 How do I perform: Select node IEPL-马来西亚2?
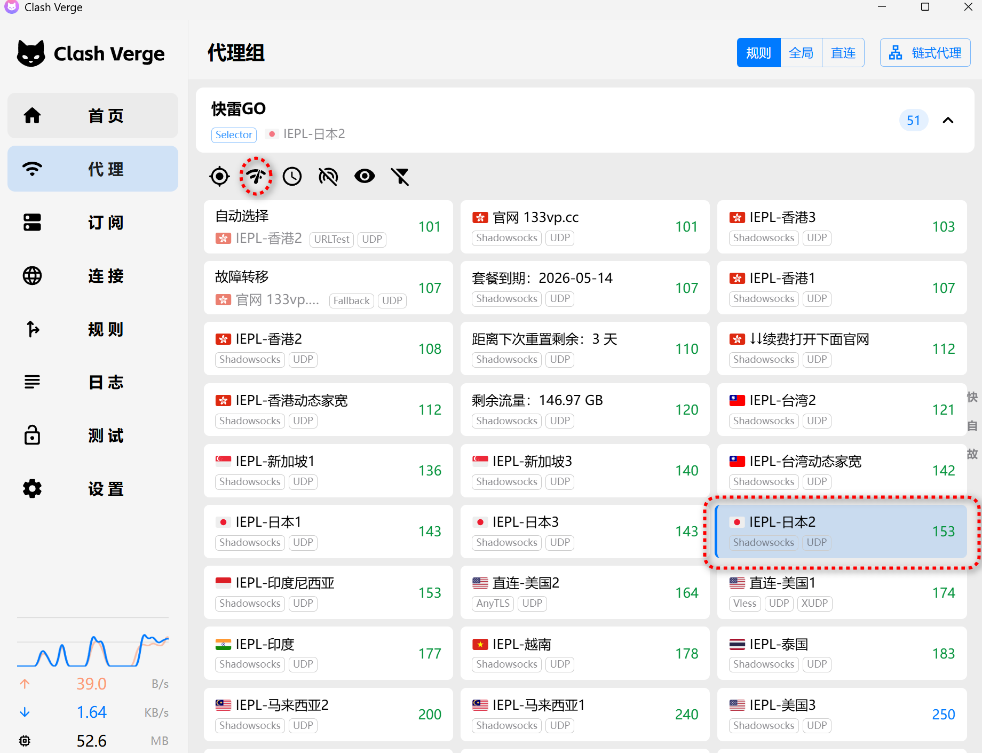click(x=328, y=715)
